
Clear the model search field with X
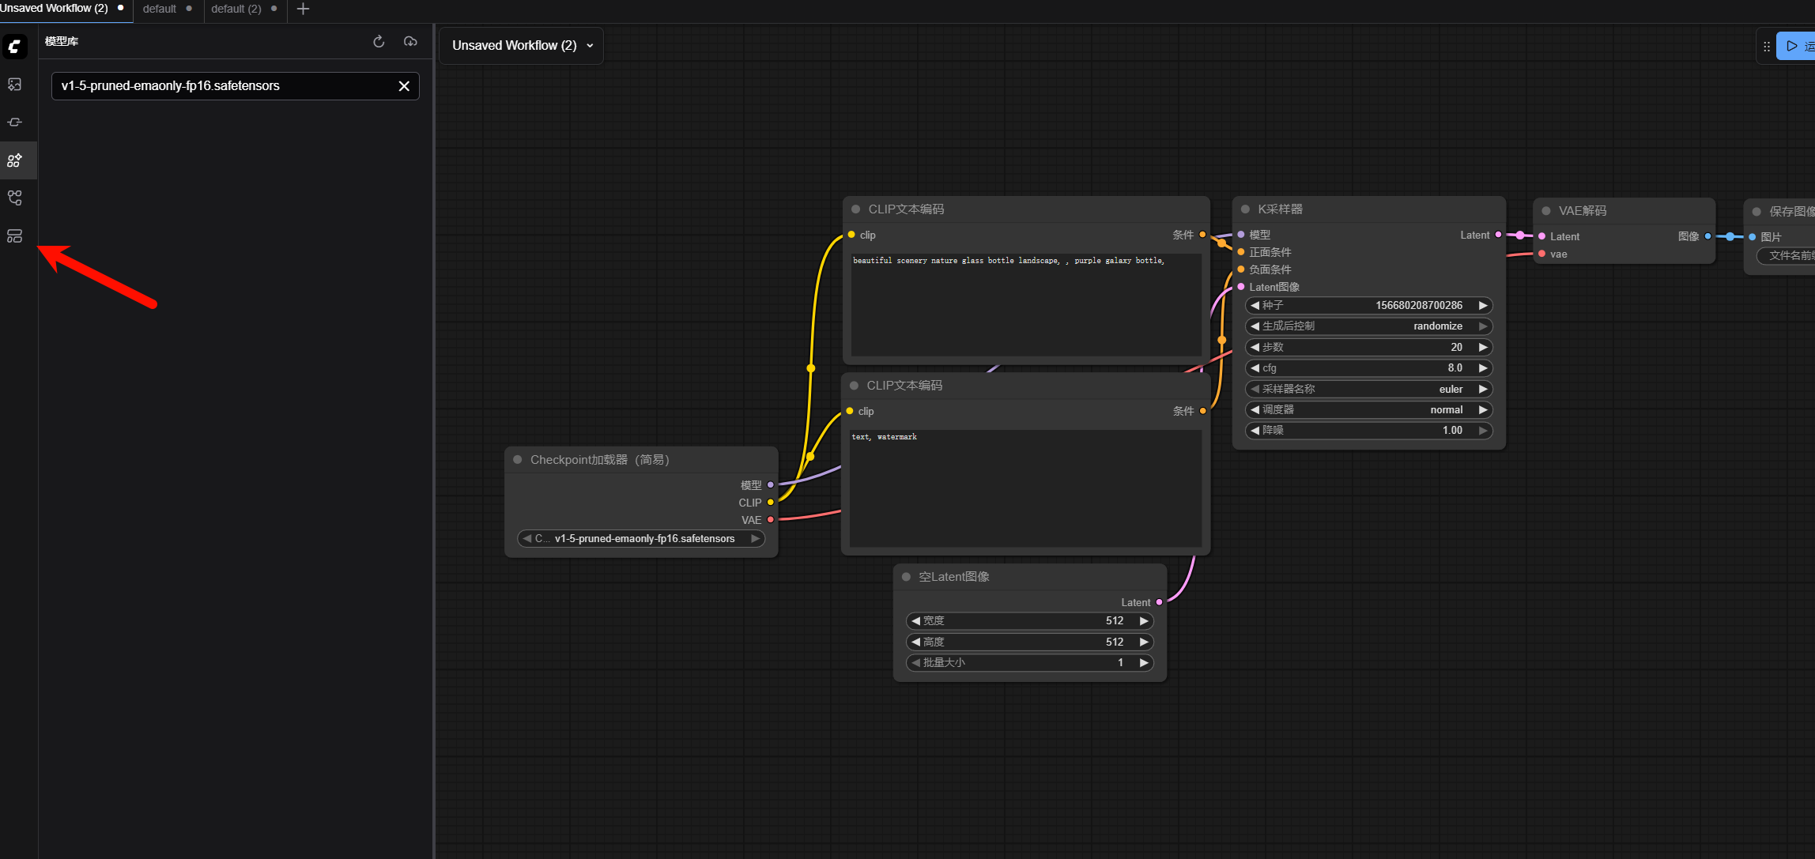tap(404, 86)
